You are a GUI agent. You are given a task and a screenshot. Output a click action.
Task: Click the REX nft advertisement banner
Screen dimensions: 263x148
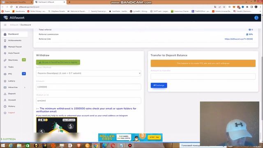point(57,125)
